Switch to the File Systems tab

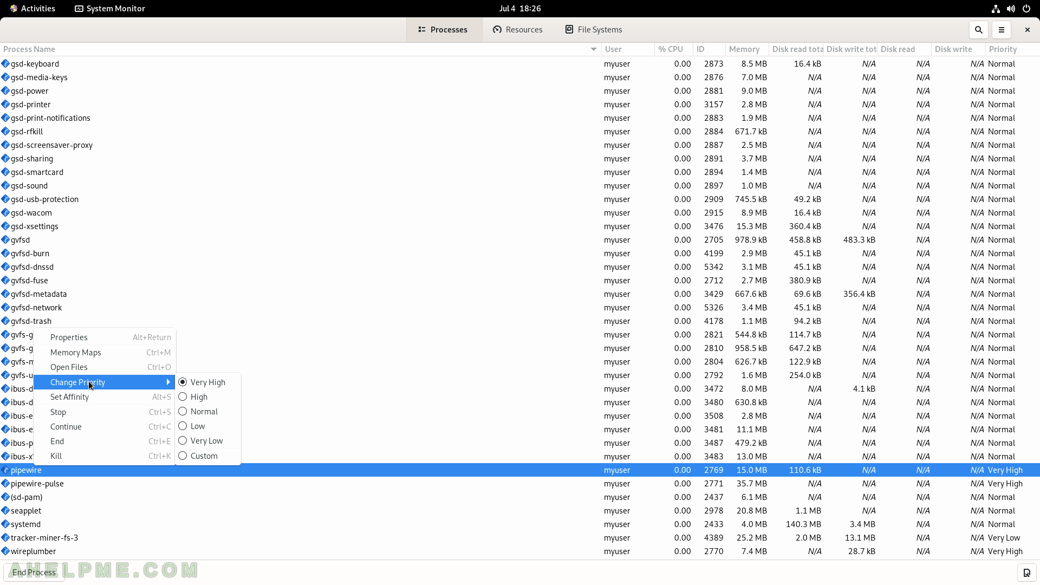[594, 30]
